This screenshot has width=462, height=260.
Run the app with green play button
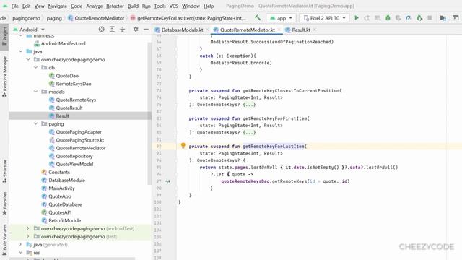[357, 18]
